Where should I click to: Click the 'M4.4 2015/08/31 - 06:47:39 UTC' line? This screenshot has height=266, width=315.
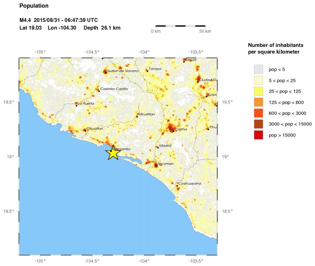[x=59, y=20]
